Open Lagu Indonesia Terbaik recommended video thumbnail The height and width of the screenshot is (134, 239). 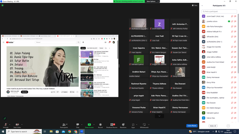tap(87, 54)
